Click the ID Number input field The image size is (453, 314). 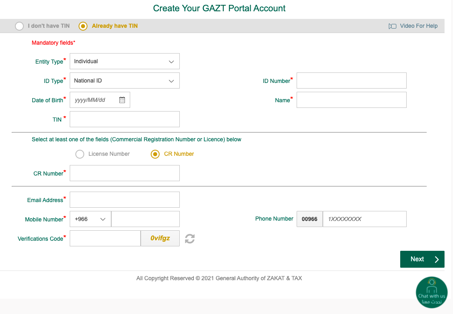(351, 81)
